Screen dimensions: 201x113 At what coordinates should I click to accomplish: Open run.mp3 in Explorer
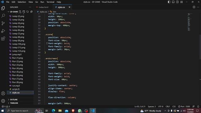tap(16, 86)
